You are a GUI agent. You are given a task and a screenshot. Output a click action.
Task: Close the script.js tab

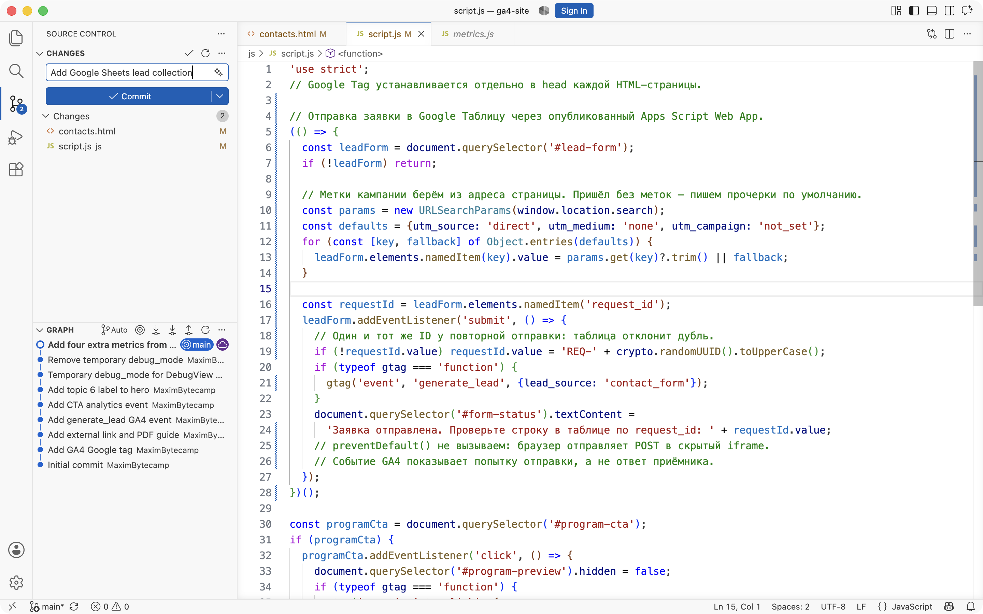(421, 34)
